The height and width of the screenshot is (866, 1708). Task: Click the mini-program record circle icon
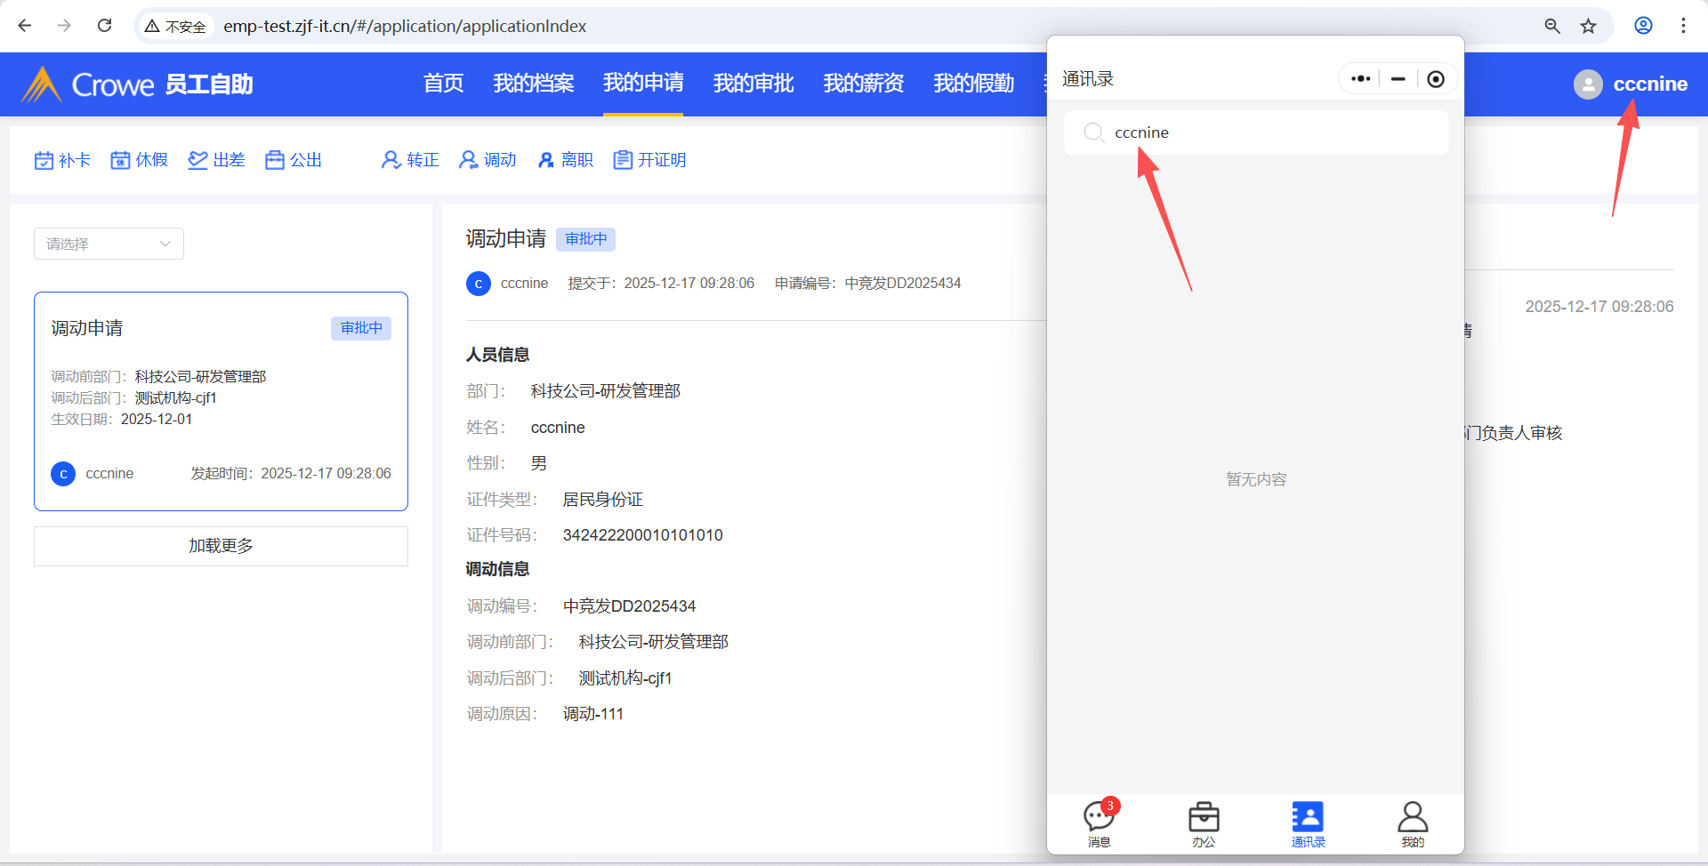point(1435,79)
